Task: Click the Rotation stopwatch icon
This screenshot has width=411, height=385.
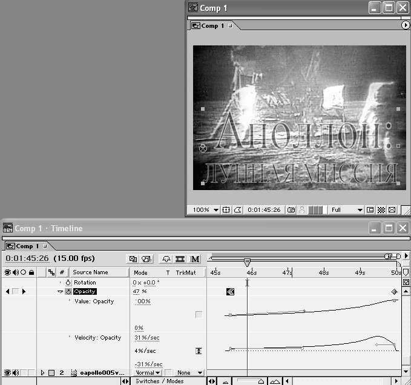Action: pyautogui.click(x=68, y=283)
